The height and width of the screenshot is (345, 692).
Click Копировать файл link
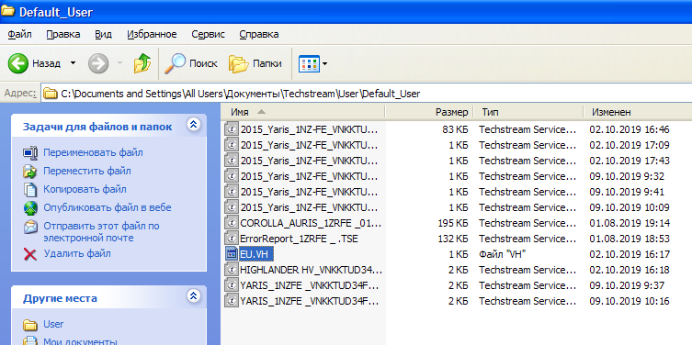pyautogui.click(x=85, y=189)
